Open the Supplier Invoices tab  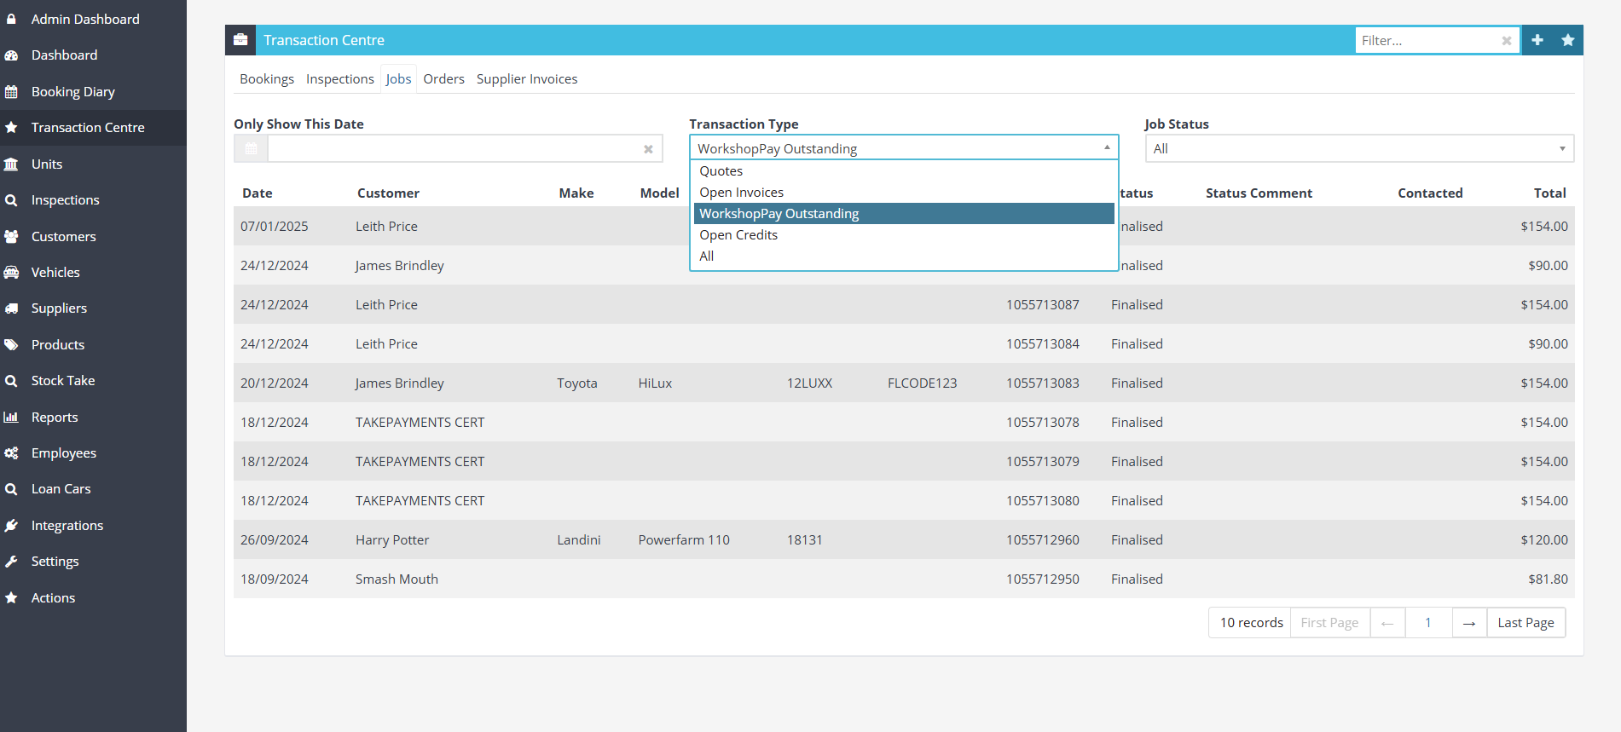click(527, 79)
